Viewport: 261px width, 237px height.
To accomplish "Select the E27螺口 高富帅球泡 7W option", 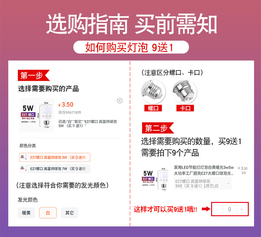I will [55, 169].
